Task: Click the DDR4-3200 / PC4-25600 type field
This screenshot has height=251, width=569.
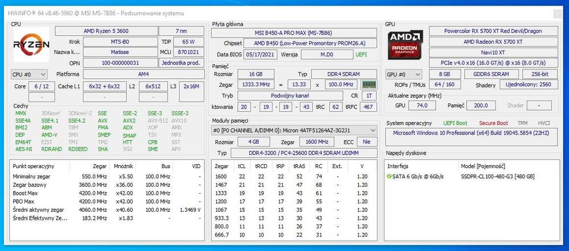Action: 303,153
